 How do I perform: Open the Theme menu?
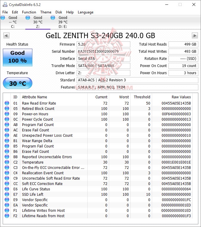coord(46,12)
